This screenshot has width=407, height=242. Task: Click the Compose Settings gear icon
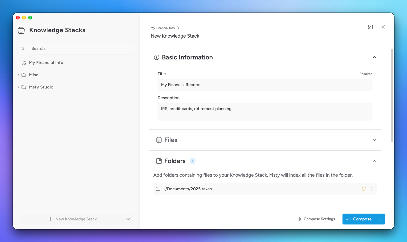[299, 219]
